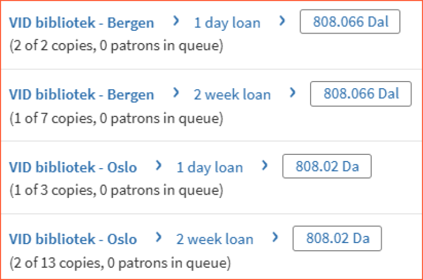This screenshot has height=280, width=423.
Task: Click 808.02 Da call number in Oslo 1 day row
Action: (327, 166)
